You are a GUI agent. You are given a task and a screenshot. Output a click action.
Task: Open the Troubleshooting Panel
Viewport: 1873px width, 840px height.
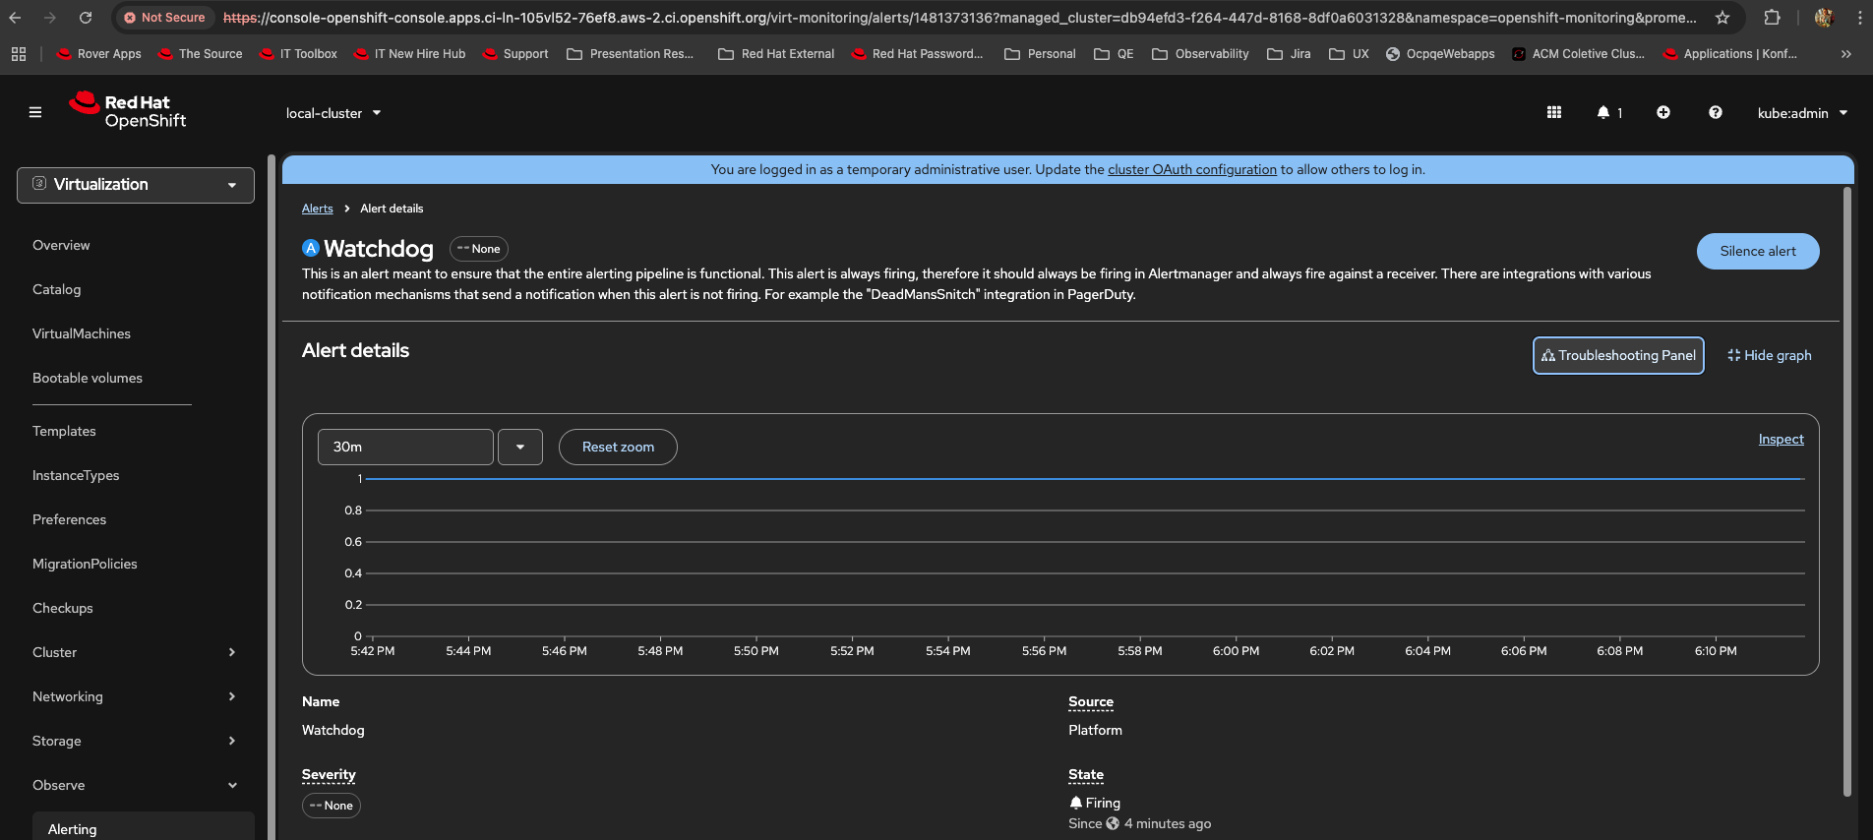(1618, 356)
